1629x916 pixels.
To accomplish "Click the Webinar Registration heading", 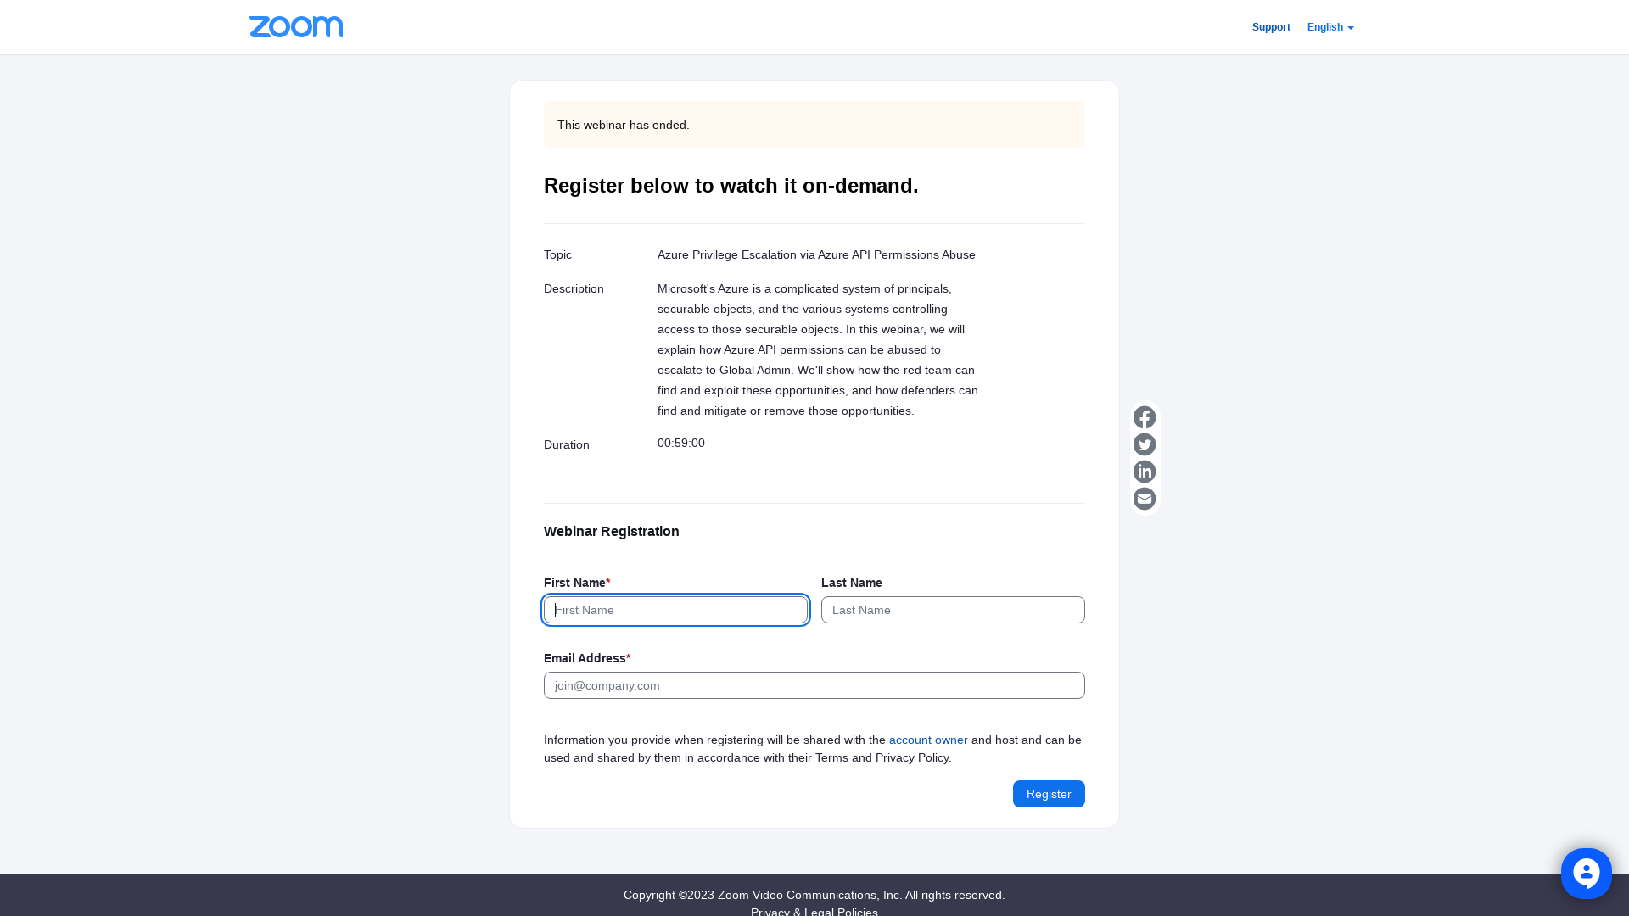I will pyautogui.click(x=612, y=531).
